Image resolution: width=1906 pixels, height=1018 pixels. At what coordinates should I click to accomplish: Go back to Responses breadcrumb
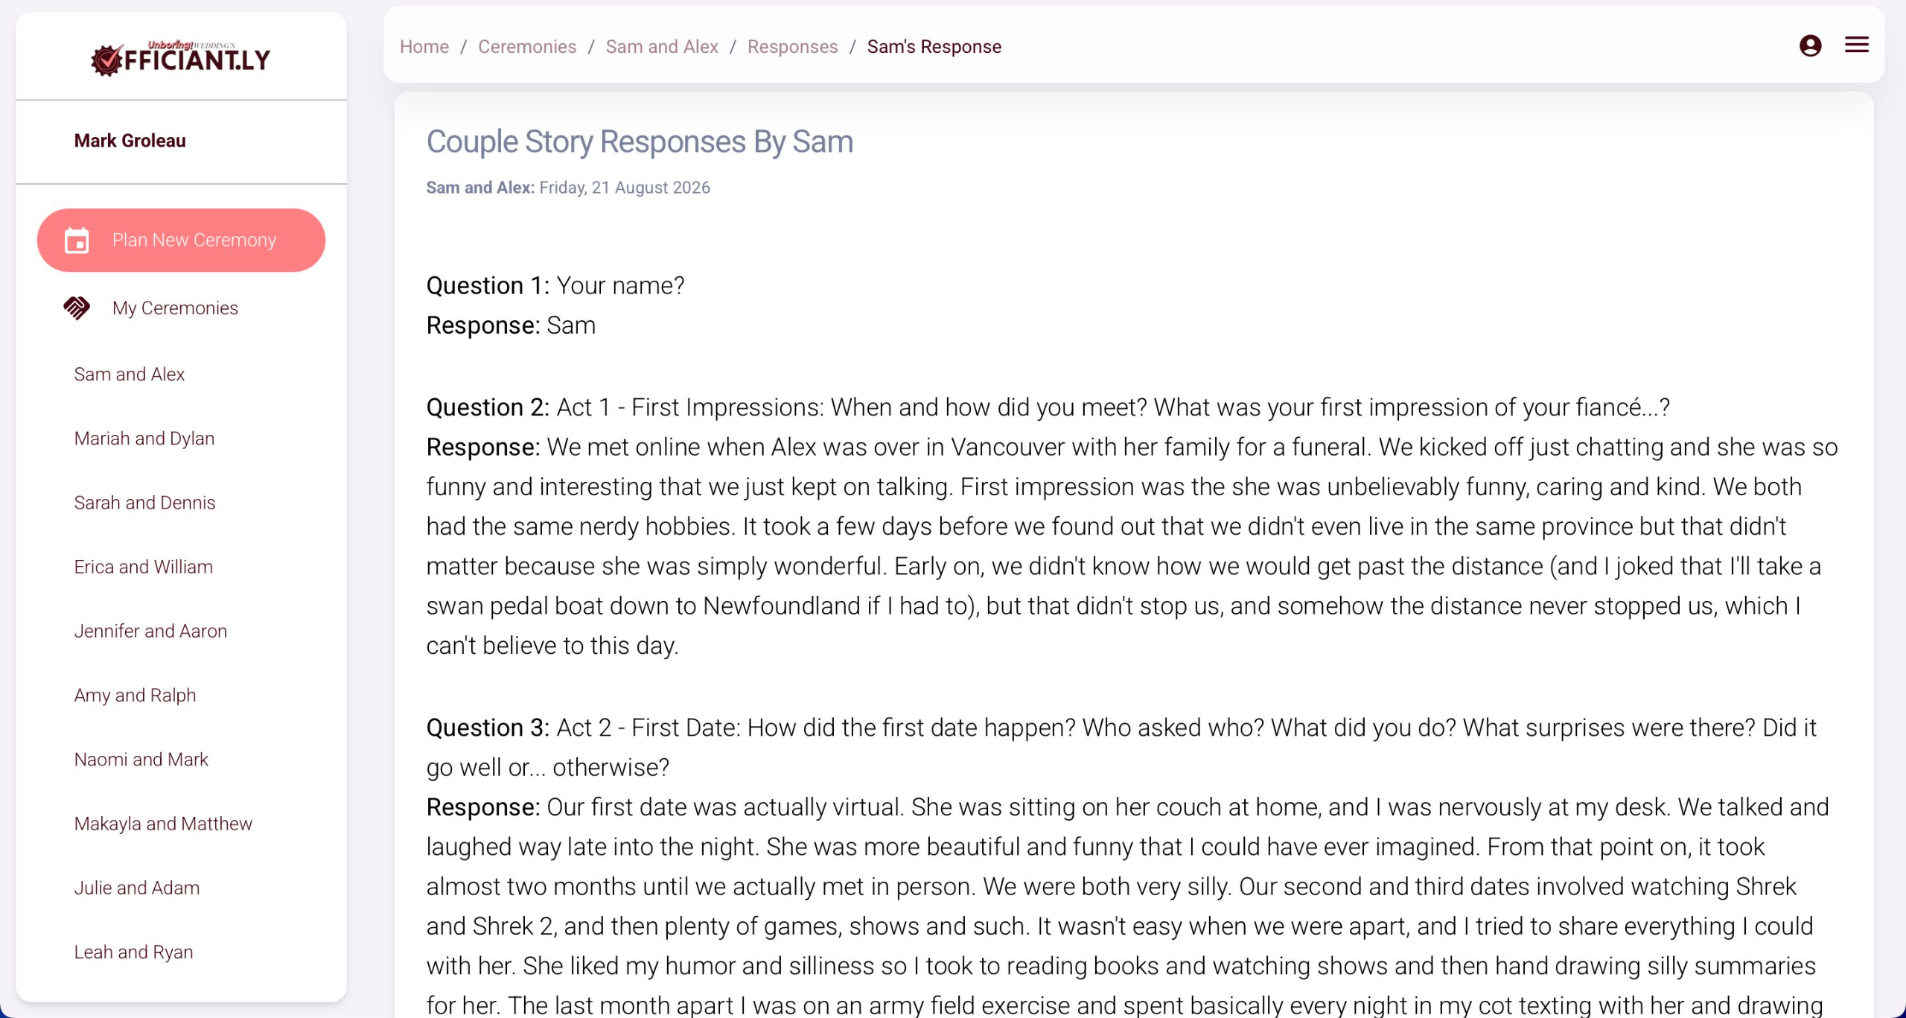[x=792, y=46]
